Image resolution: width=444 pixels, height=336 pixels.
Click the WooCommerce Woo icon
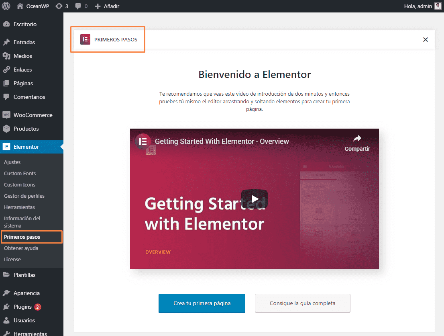(x=6, y=115)
